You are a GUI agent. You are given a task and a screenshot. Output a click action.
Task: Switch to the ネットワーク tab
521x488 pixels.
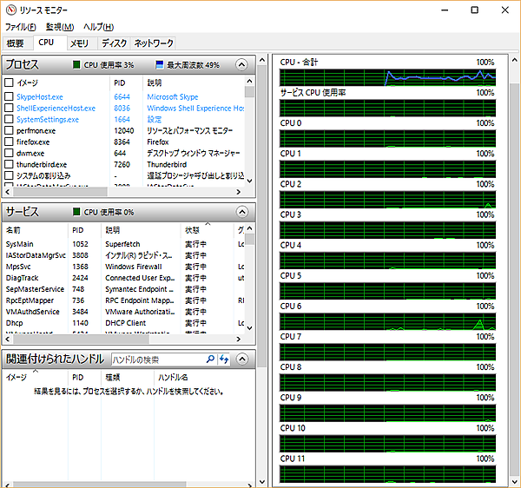coord(154,43)
